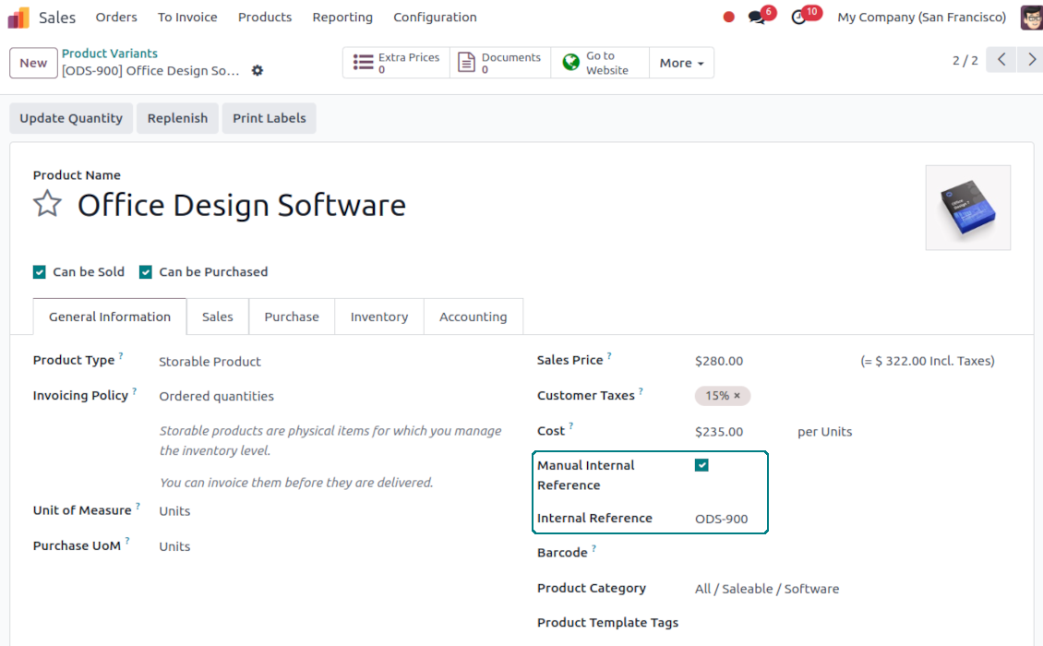Click the Sales app logo icon
Screen dimensions: 1043x646
[x=18, y=17]
